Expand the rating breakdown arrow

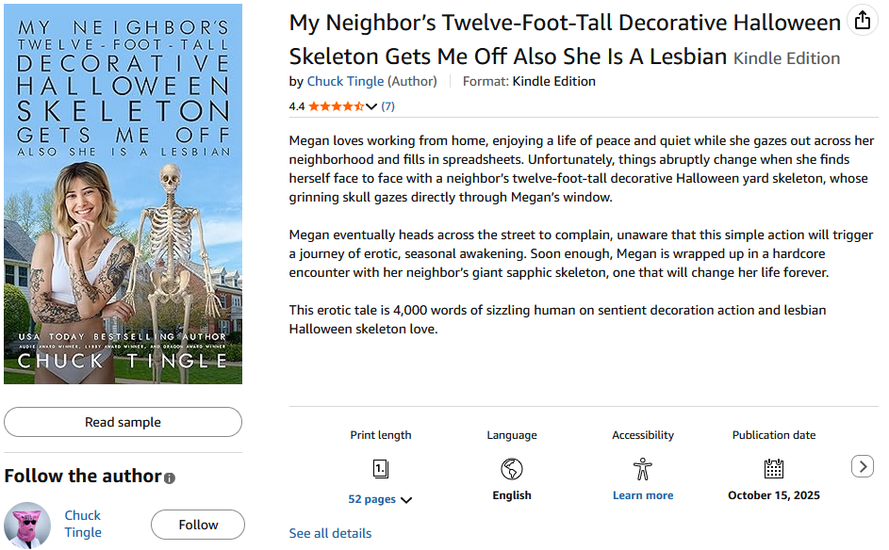371,106
